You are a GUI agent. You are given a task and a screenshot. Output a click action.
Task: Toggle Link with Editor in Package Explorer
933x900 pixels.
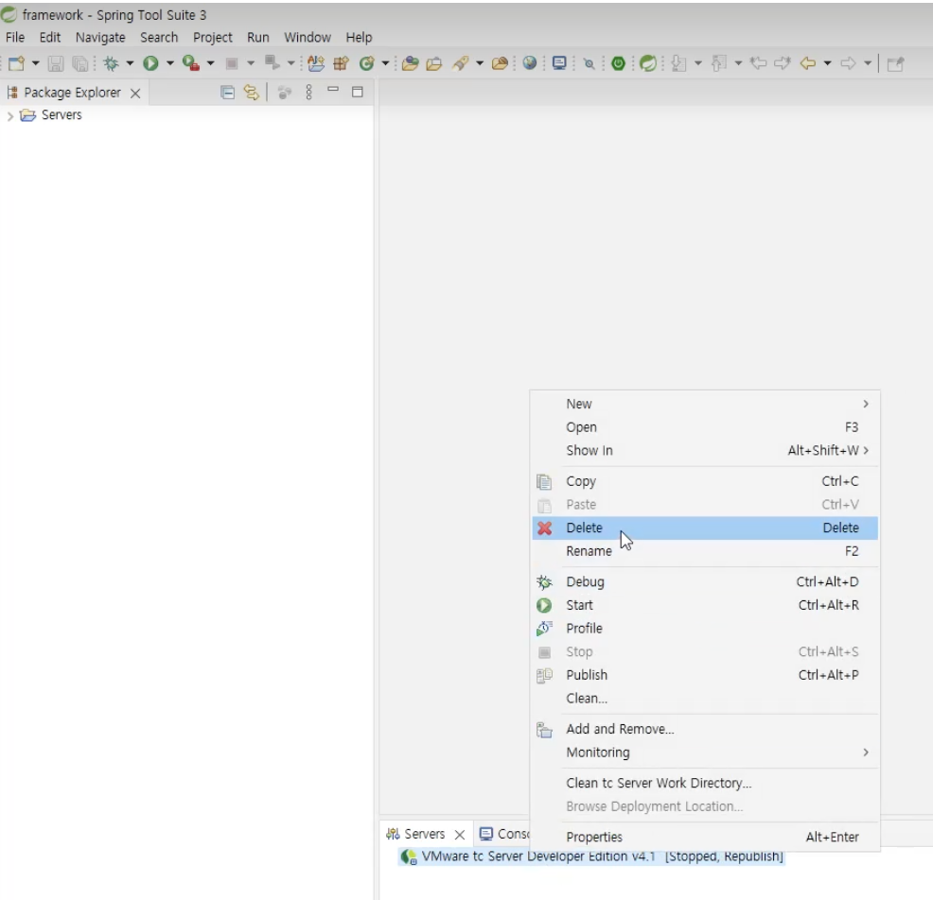tap(252, 92)
